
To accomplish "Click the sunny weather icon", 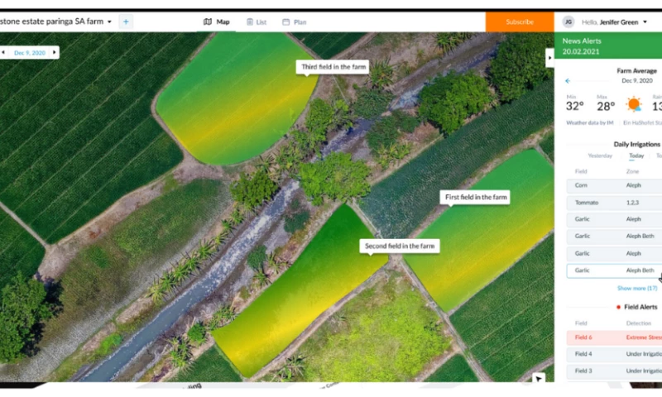I will click(634, 104).
